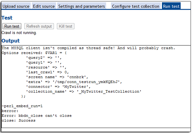Go to Settings and parameters tab
The image size is (192, 133).
click(82, 6)
